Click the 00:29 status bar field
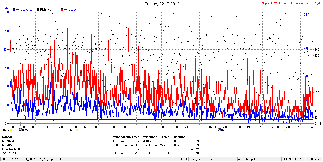Viewport: 323px width, 162px height. (299, 159)
